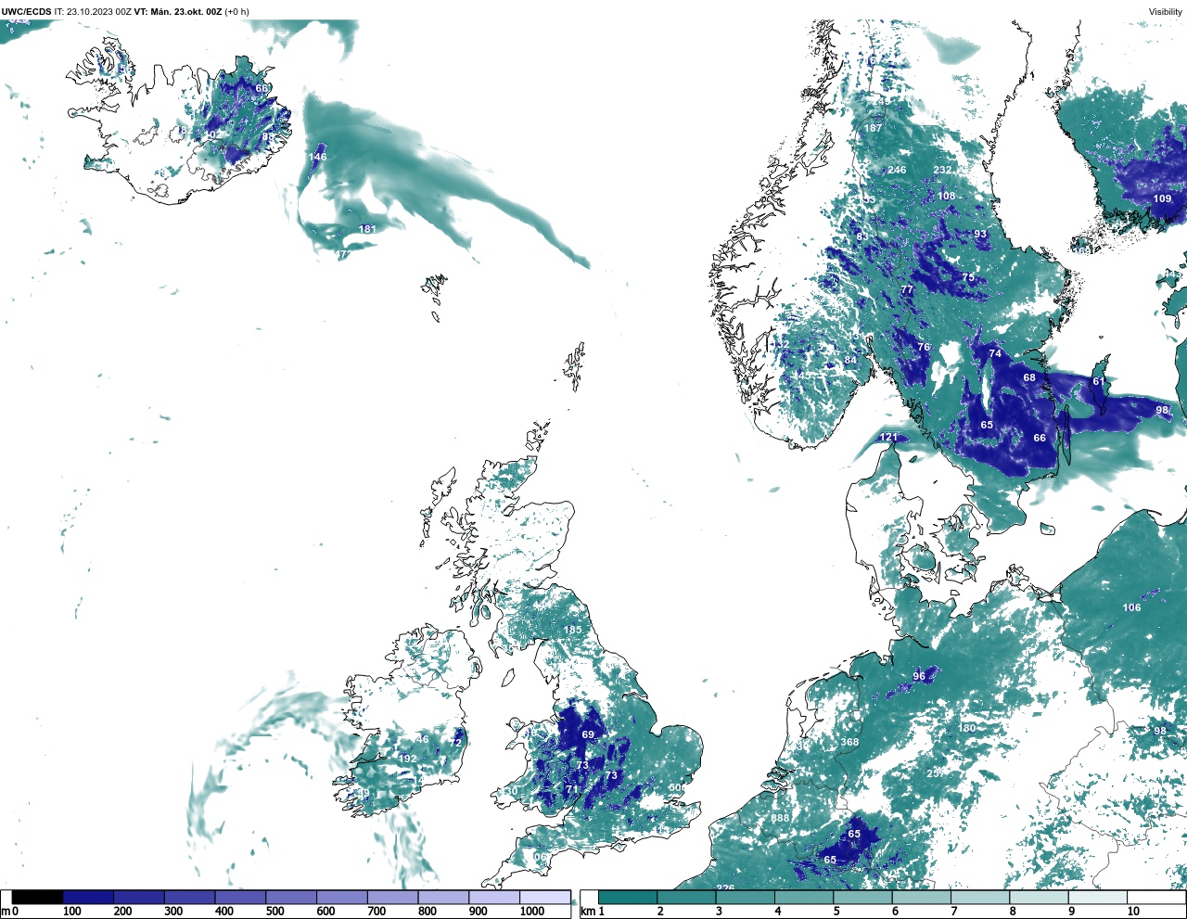Click the '84' value over southern Norway
The width and height of the screenshot is (1187, 919).
(x=850, y=360)
